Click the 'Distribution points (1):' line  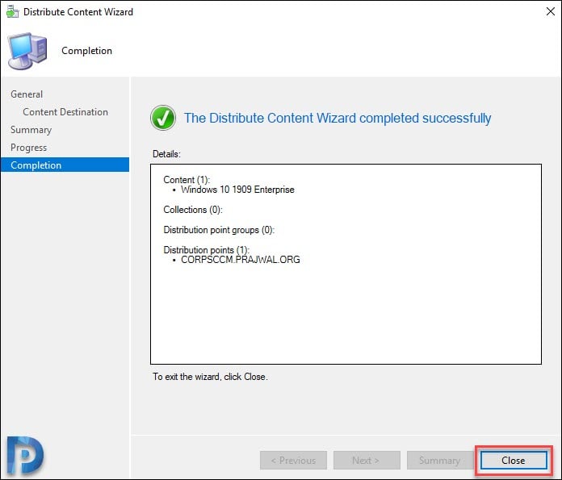pyautogui.click(x=207, y=249)
